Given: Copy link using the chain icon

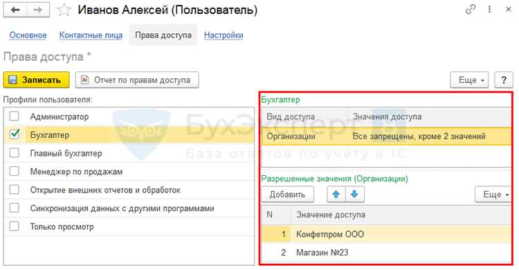Looking at the screenshot, I should pos(471,10).
